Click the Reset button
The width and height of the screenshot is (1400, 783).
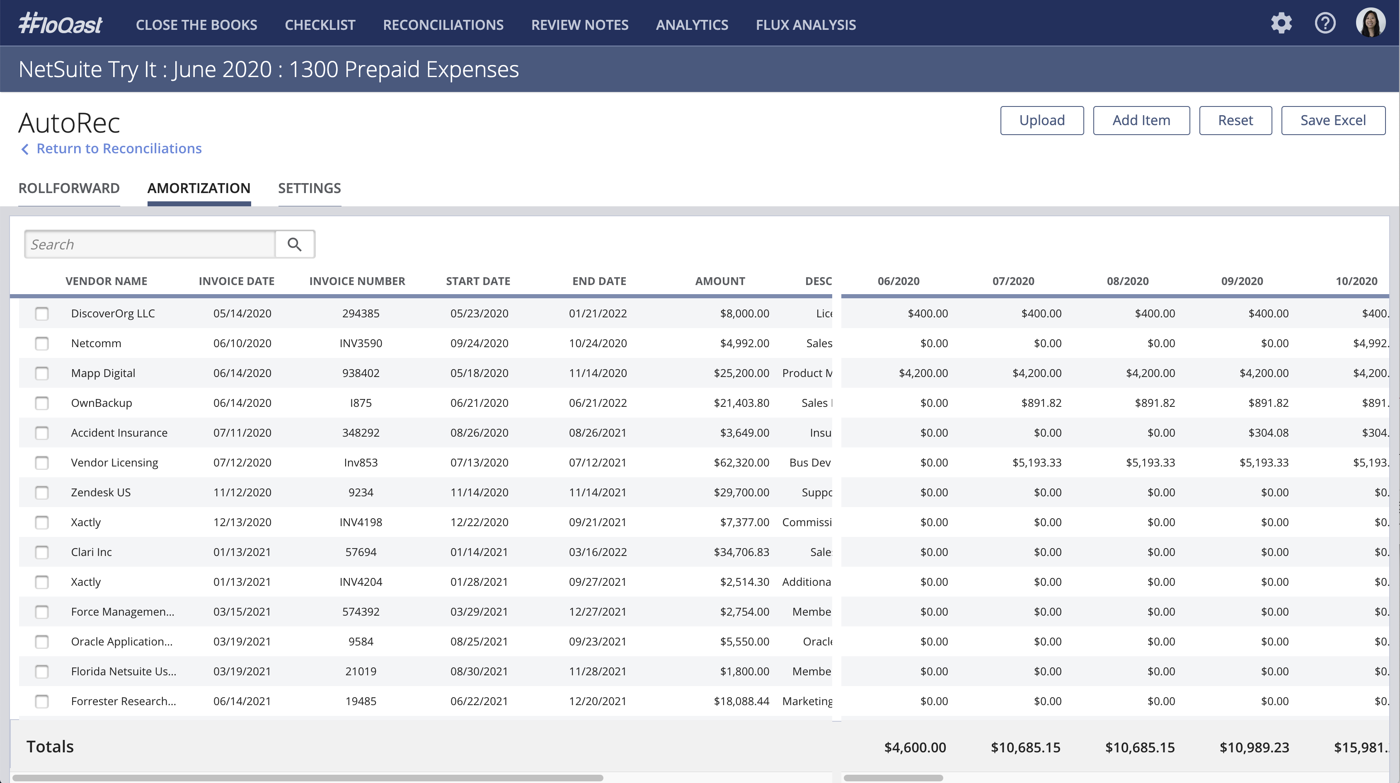click(1235, 120)
